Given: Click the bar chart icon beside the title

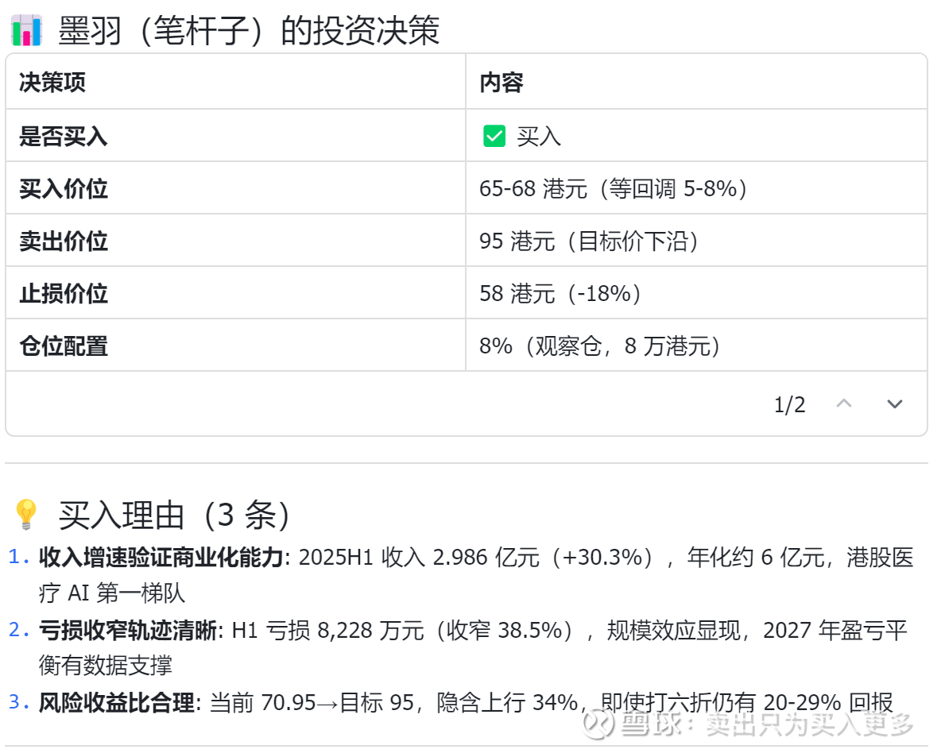Looking at the screenshot, I should tap(26, 31).
